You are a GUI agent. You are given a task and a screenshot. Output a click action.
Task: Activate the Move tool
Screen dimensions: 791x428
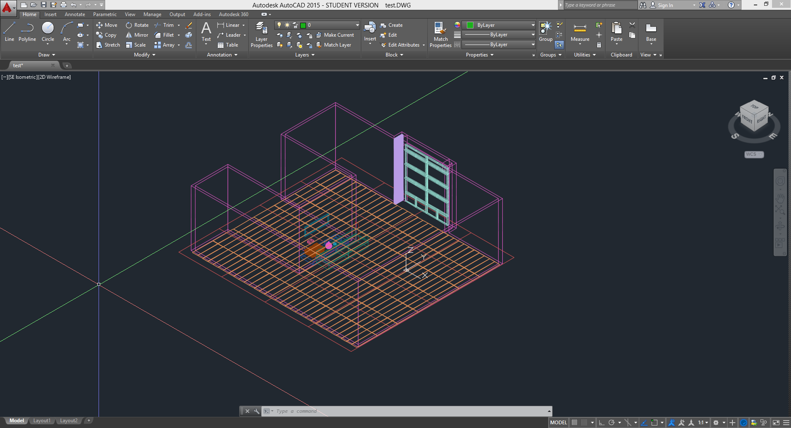[107, 25]
